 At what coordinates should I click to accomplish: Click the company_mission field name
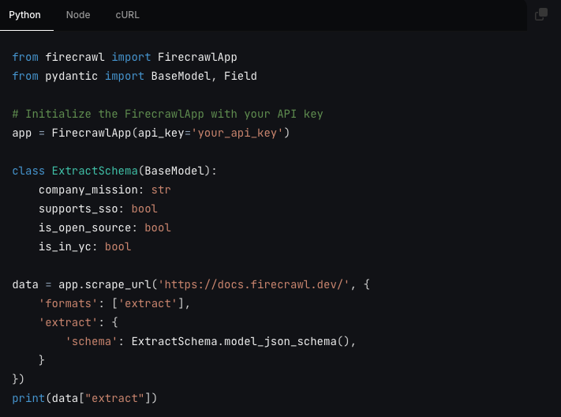pos(88,190)
